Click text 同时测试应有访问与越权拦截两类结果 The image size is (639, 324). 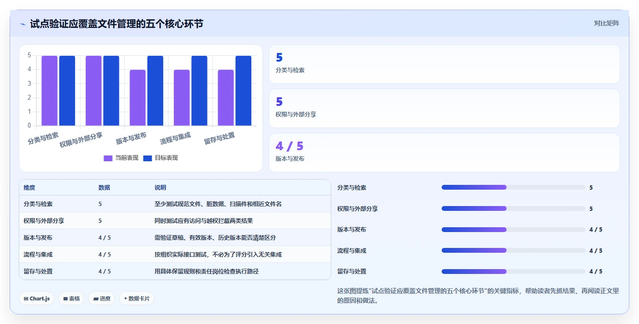[x=204, y=221]
